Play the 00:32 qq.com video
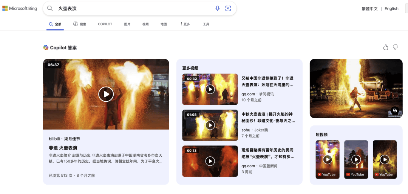This screenshot has width=408, height=194. coord(210,89)
